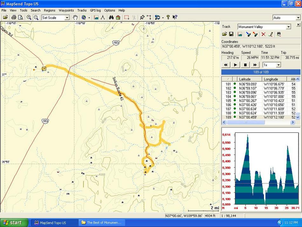Screen dimensions: 302x227
Task: Delete track with the red X icon
Action: click(264, 34)
